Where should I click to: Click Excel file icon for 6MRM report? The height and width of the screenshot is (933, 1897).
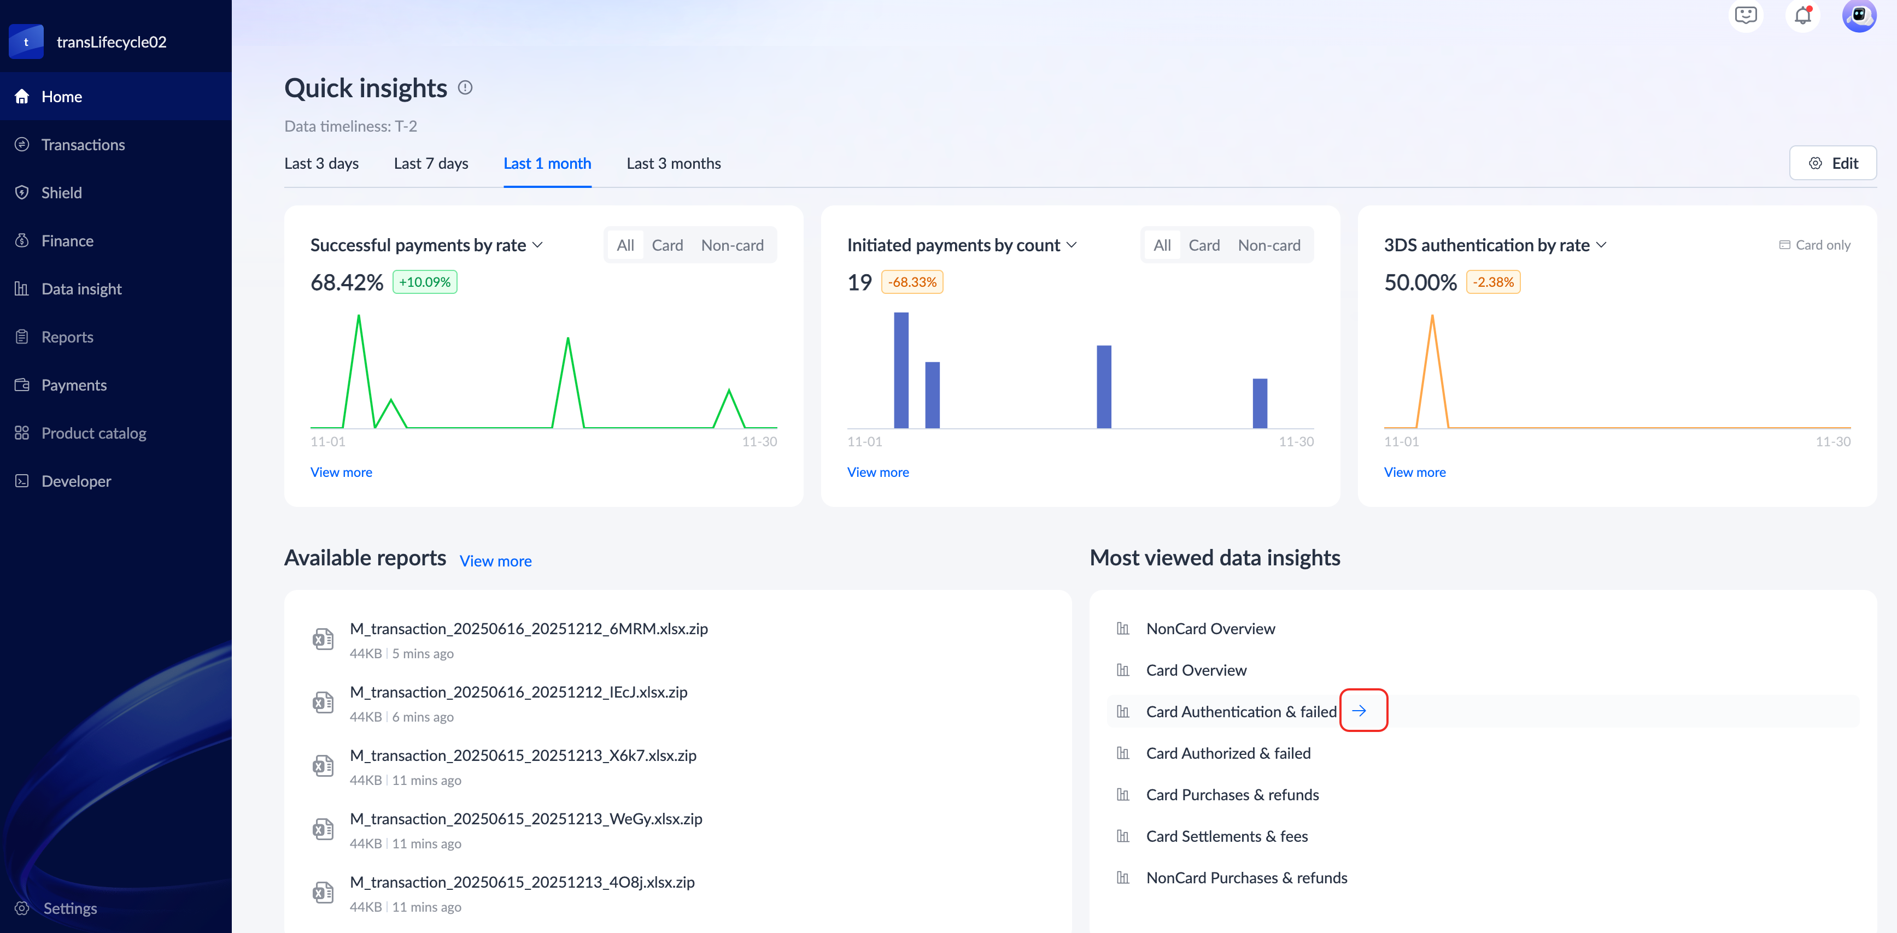pyautogui.click(x=323, y=639)
